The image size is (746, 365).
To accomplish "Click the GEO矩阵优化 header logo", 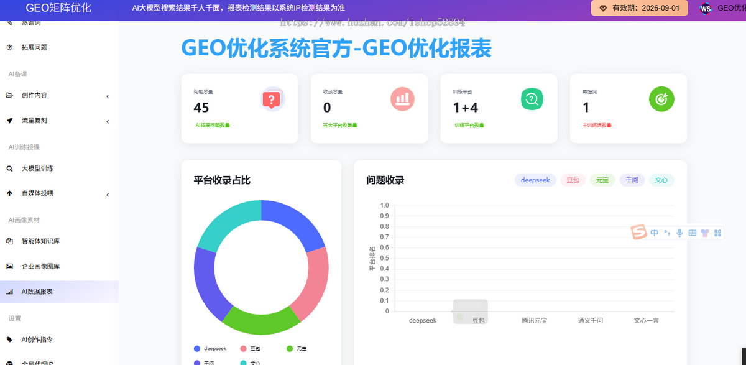I will click(x=58, y=8).
